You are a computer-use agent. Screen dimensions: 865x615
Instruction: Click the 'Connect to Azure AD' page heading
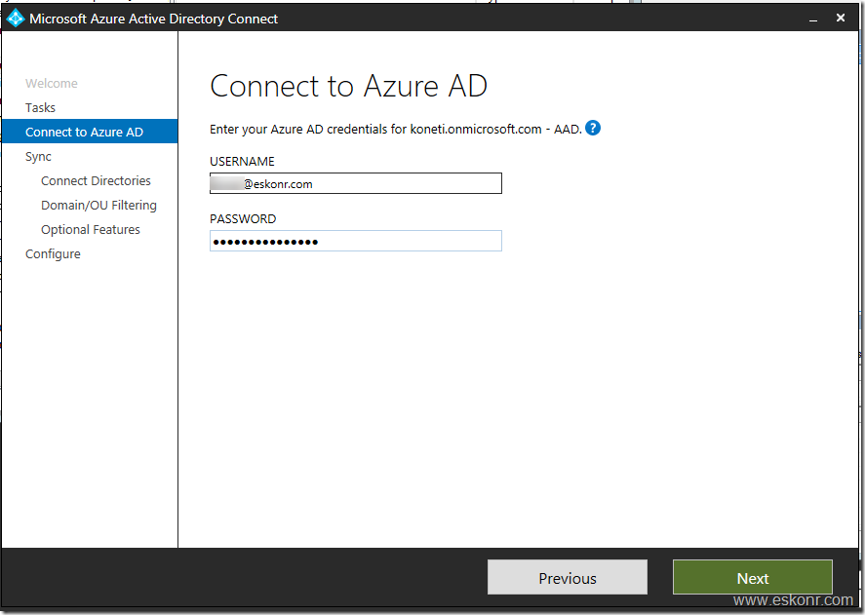tap(349, 86)
